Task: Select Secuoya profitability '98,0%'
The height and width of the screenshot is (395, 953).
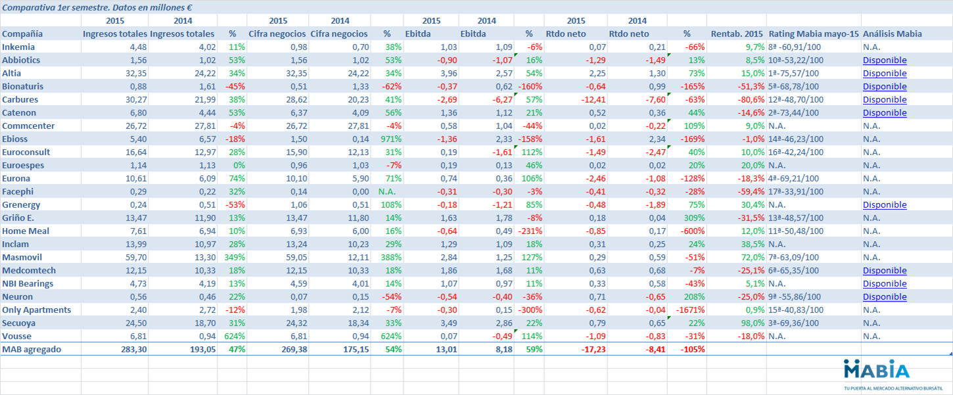Action: [752, 323]
